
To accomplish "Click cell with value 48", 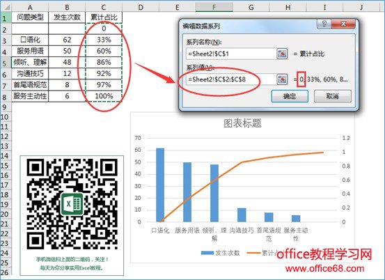I will click(67, 63).
